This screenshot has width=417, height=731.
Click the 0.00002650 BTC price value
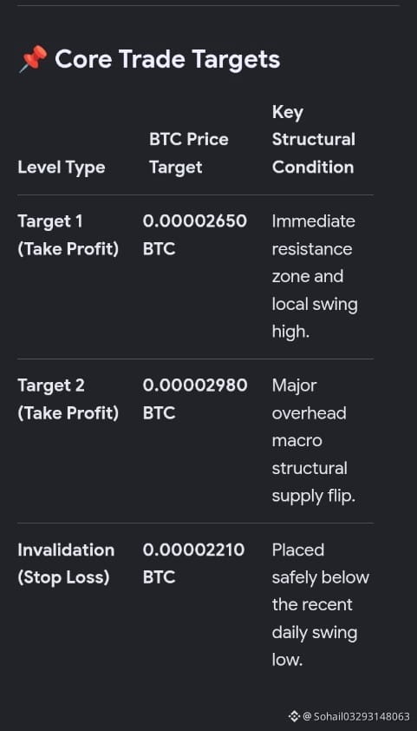point(195,235)
